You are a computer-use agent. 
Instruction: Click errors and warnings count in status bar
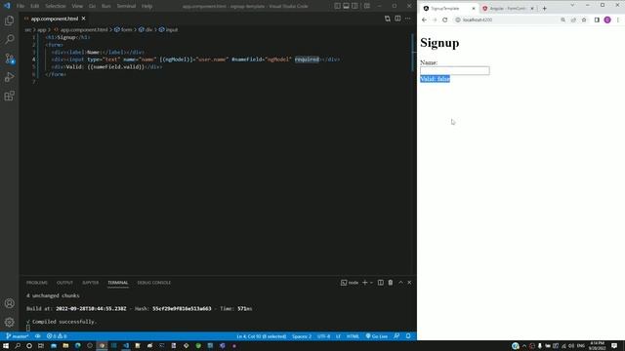tap(57, 336)
